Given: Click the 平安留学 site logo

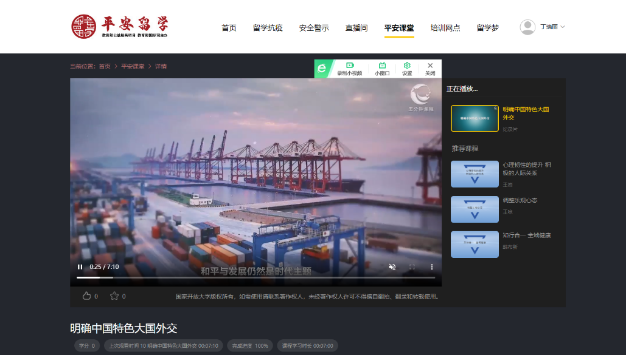Looking at the screenshot, I should (x=120, y=27).
